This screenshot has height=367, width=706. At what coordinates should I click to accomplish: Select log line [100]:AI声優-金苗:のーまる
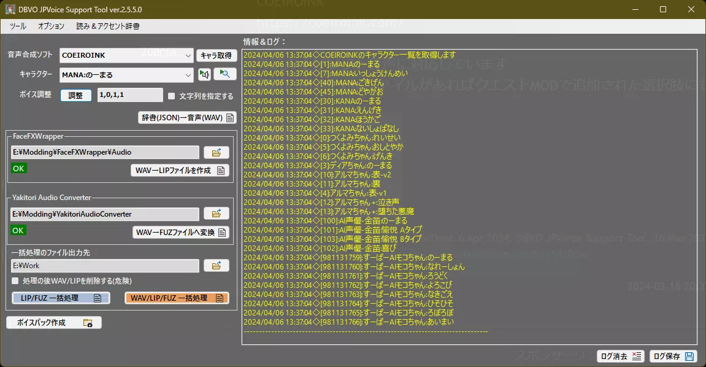point(326,221)
